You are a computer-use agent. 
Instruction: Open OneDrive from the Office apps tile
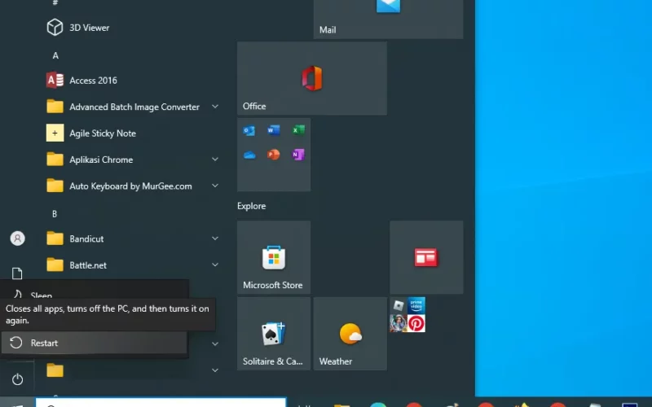click(x=249, y=155)
